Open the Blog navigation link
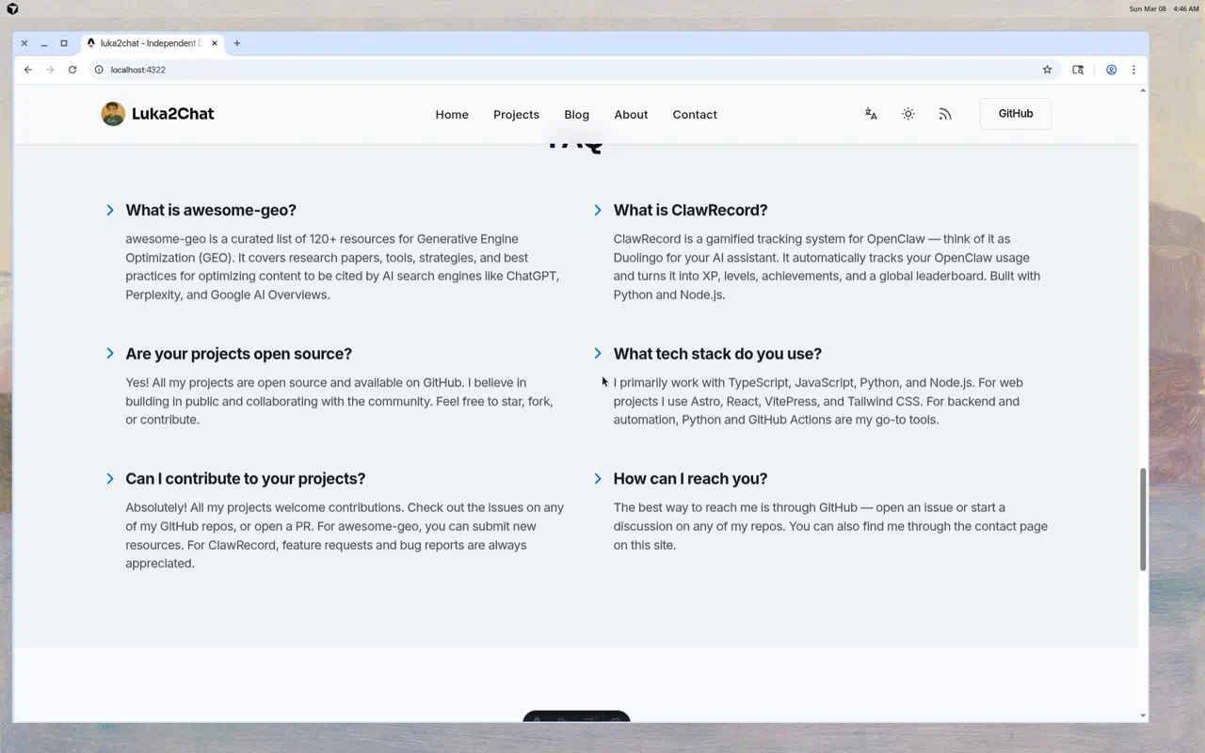 [x=576, y=115]
